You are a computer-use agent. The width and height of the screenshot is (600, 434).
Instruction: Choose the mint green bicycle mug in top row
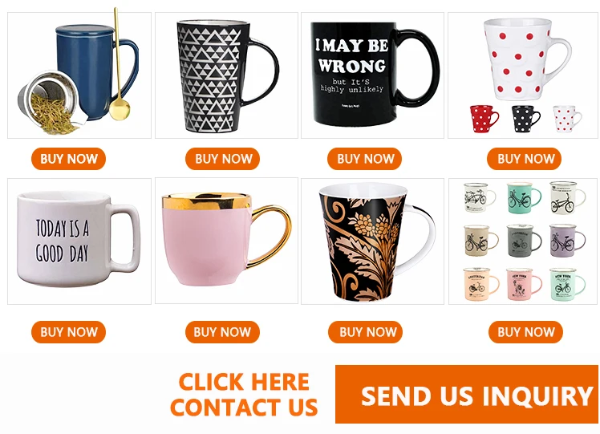524,198
